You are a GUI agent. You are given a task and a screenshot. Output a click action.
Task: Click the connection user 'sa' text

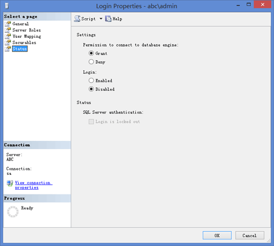9,174
